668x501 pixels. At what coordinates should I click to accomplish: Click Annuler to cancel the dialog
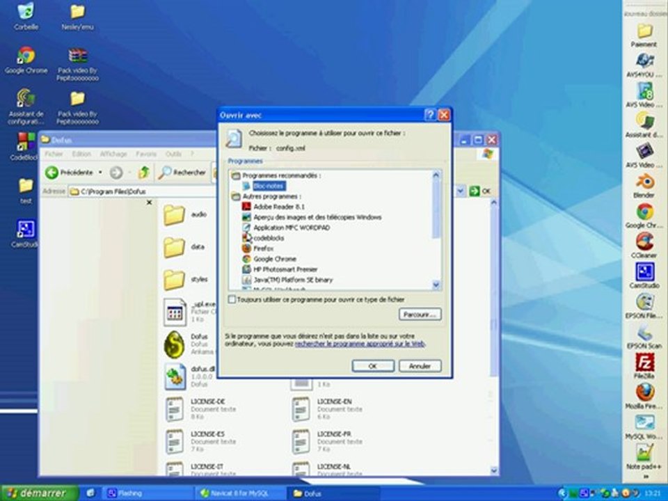pyautogui.click(x=420, y=366)
